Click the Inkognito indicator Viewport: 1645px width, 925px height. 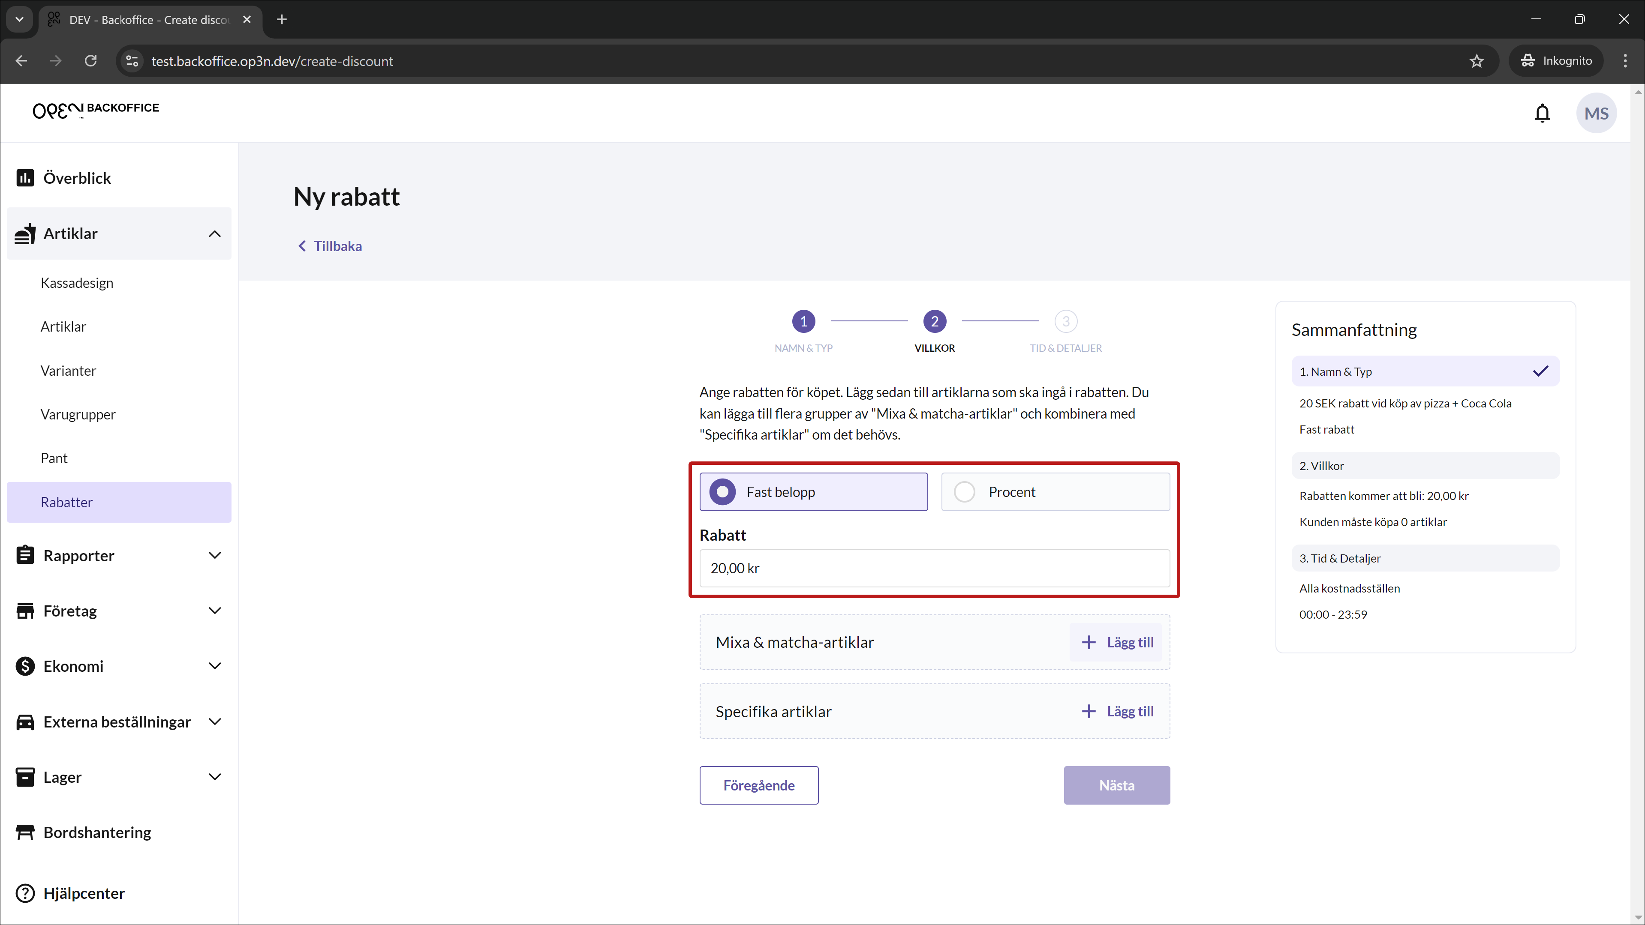click(1556, 61)
